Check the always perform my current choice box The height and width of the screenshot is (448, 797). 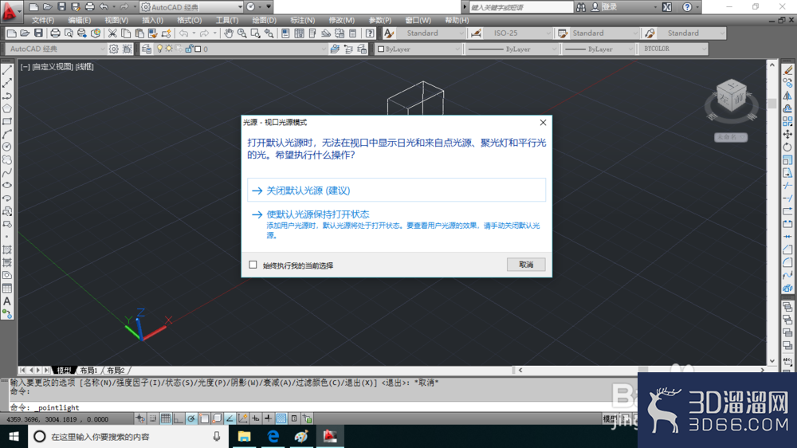click(x=253, y=265)
